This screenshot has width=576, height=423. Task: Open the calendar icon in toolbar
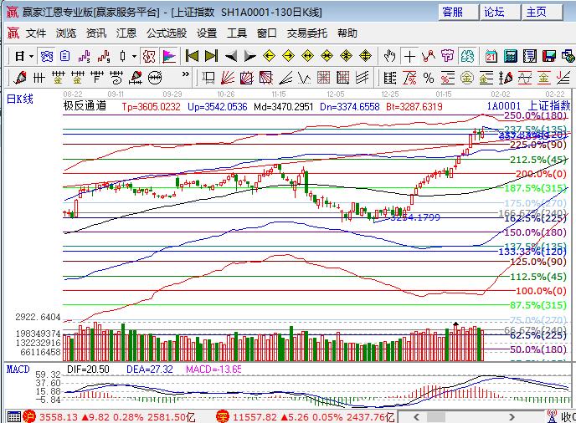point(491,56)
